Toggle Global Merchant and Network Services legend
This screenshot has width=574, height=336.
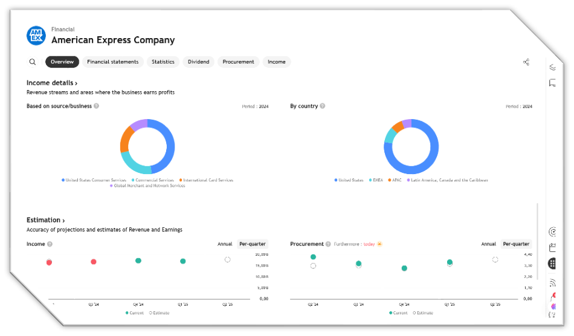[x=147, y=186]
